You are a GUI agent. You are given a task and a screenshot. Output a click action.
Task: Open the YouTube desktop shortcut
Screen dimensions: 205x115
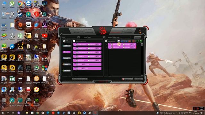click(45, 37)
